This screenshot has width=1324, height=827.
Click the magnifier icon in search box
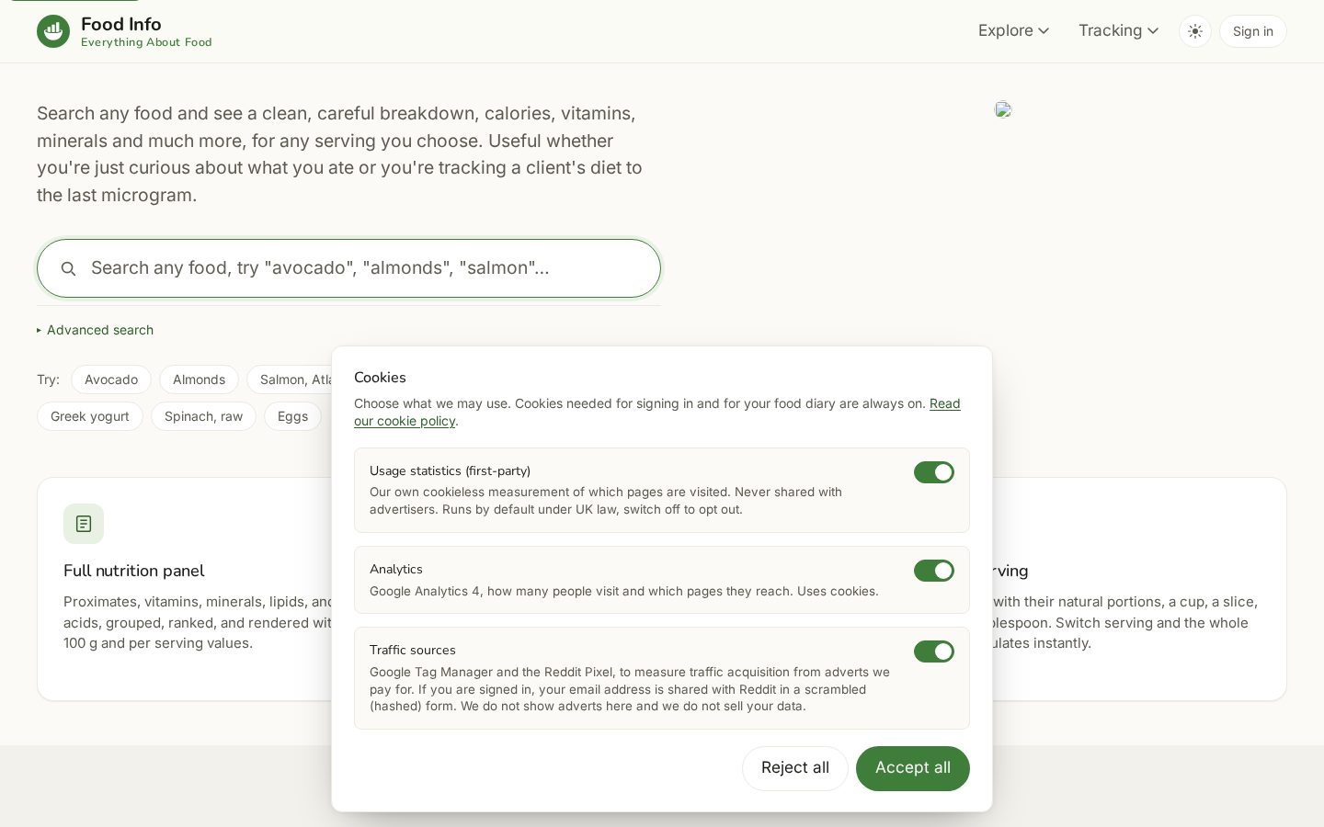tap(68, 268)
